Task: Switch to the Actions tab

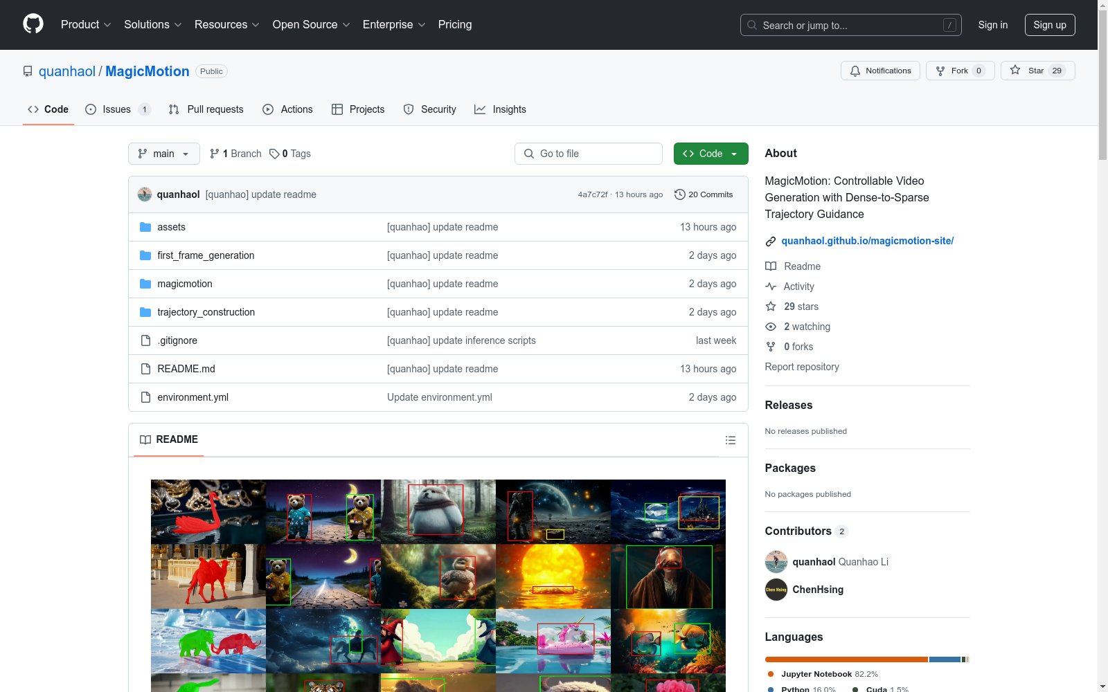Action: click(288, 109)
